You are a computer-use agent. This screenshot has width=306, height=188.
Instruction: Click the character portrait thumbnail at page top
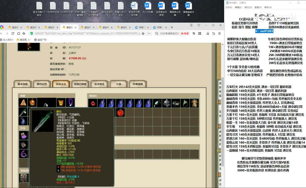coord(29,47)
